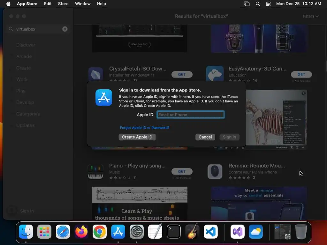Open Launchpad from the Dock
Screen dimensions: 327x245
(44, 232)
